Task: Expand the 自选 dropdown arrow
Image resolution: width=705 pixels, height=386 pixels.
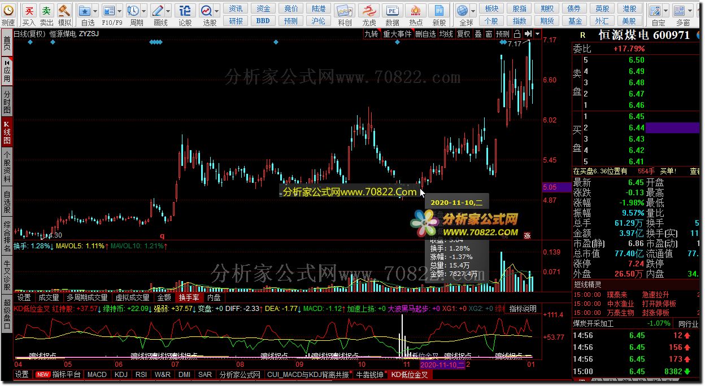Action: [x=95, y=11]
